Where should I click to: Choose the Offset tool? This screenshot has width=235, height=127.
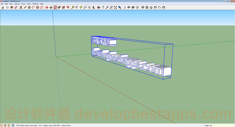click(x=68, y=7)
